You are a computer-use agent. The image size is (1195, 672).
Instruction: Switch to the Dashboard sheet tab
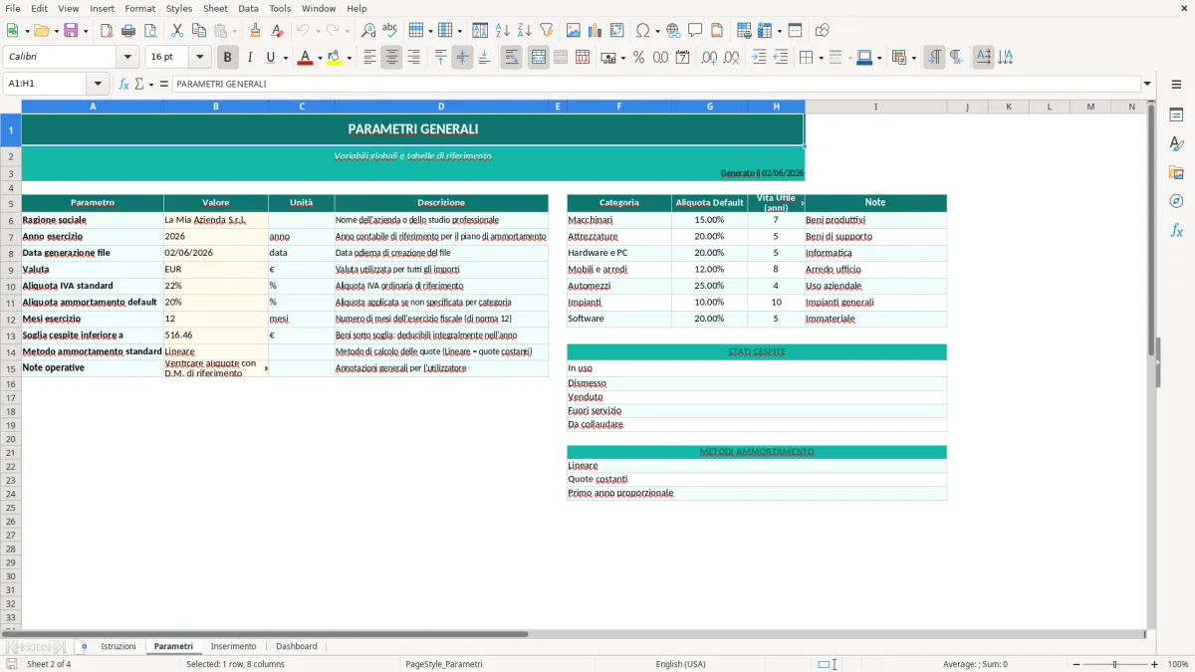click(297, 647)
